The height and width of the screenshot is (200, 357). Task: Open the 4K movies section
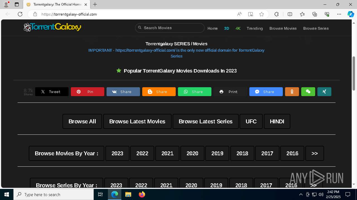click(238, 28)
